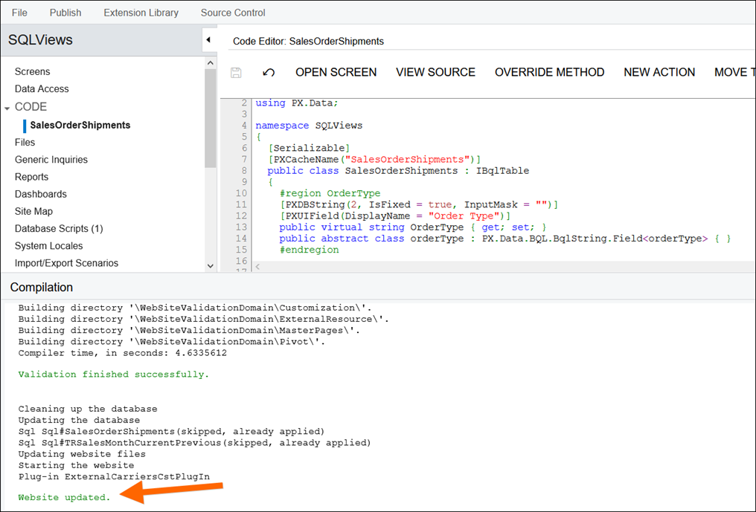Click the NEW ACTION button
The height and width of the screenshot is (512, 756).
tap(659, 72)
